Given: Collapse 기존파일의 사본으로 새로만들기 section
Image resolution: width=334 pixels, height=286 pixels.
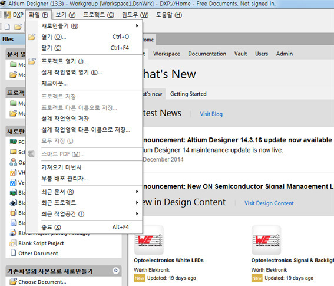Looking at the screenshot, I should [x=115, y=271].
